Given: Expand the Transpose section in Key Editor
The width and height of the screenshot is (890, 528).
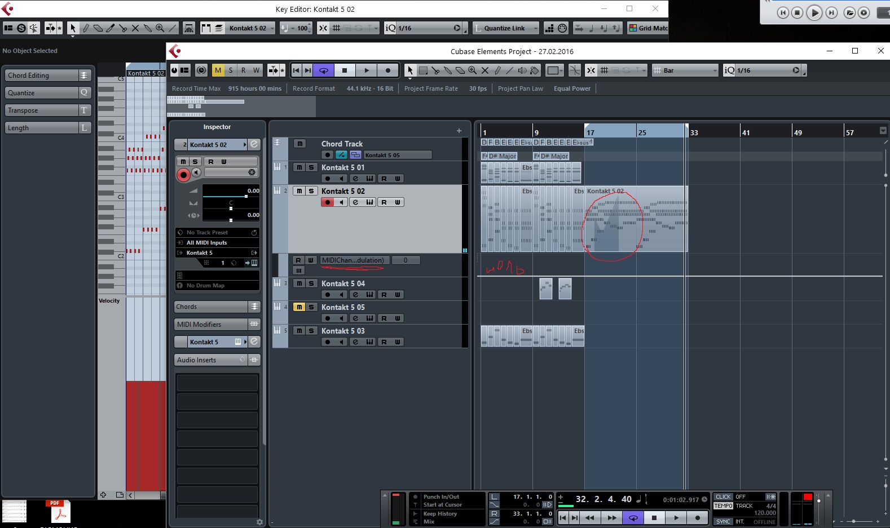Looking at the screenshot, I should pos(48,110).
